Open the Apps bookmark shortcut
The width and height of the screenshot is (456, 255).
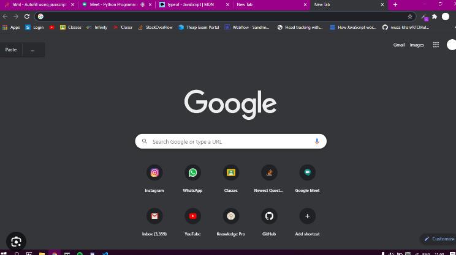point(11,28)
